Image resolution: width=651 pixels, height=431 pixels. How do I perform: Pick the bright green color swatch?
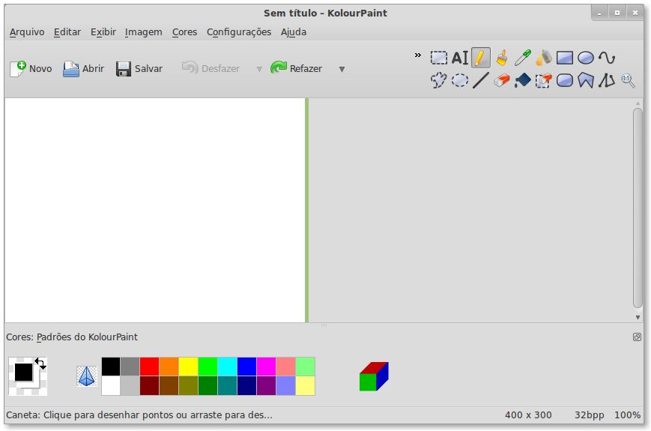(x=208, y=367)
